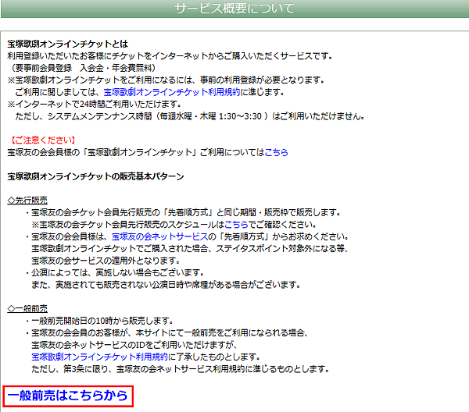Click the 宝塚歌劇オンラインチケットとは heading
Image resolution: width=469 pixels, height=412 pixels.
(x=67, y=44)
